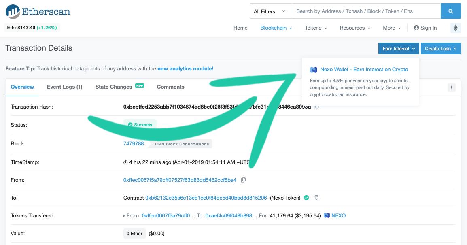Go to the Home page
This screenshot has height=245, width=467.
coord(240,28)
